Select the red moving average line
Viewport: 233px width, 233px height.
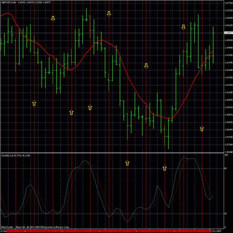point(127,76)
